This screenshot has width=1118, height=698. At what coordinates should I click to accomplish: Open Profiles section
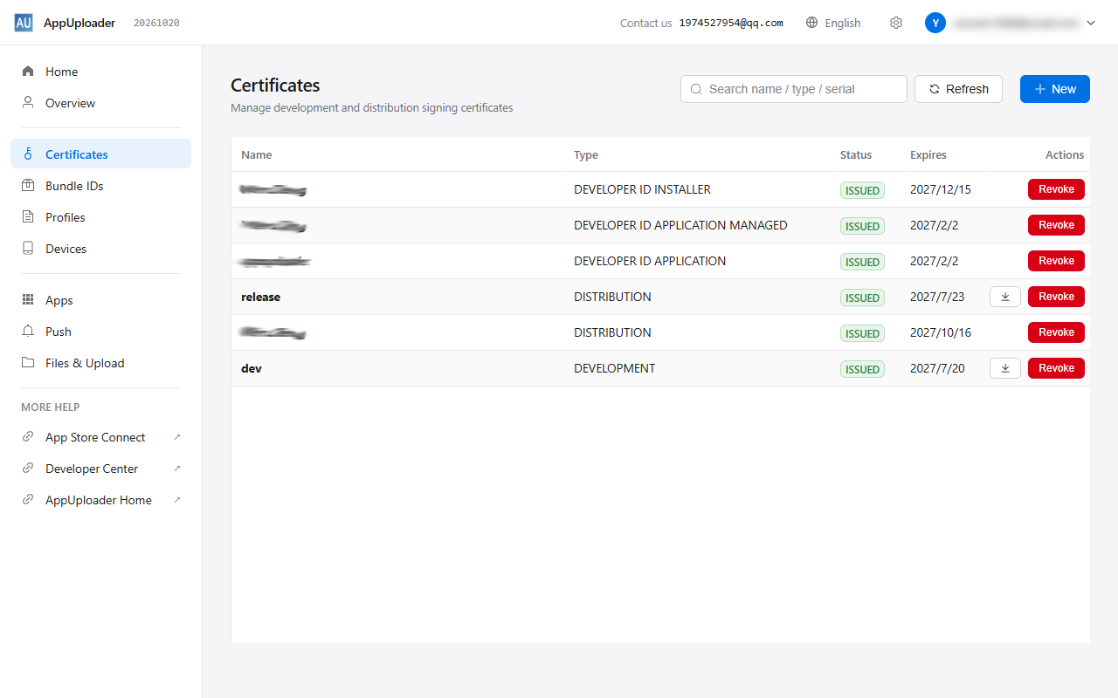pyautogui.click(x=100, y=217)
